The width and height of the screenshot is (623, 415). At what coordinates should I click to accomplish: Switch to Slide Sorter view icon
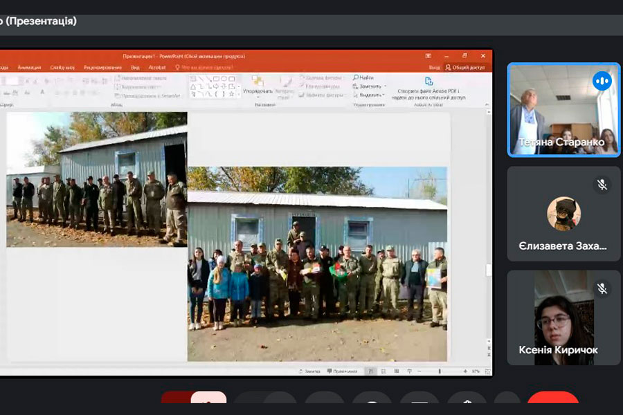(x=383, y=371)
